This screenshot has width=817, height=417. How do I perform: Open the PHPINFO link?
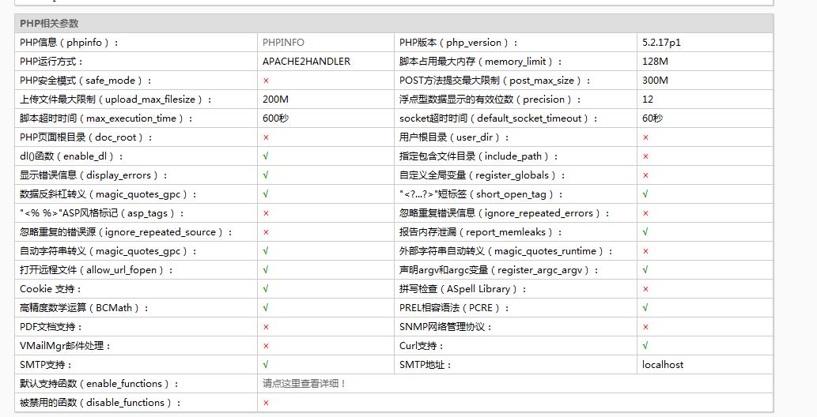[283, 43]
